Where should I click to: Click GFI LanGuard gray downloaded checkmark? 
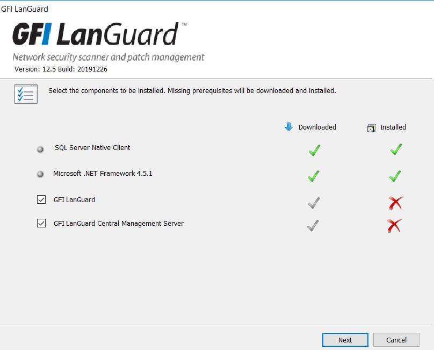[x=314, y=203]
